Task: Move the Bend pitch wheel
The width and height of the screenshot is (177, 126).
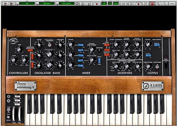Action: click(x=14, y=114)
